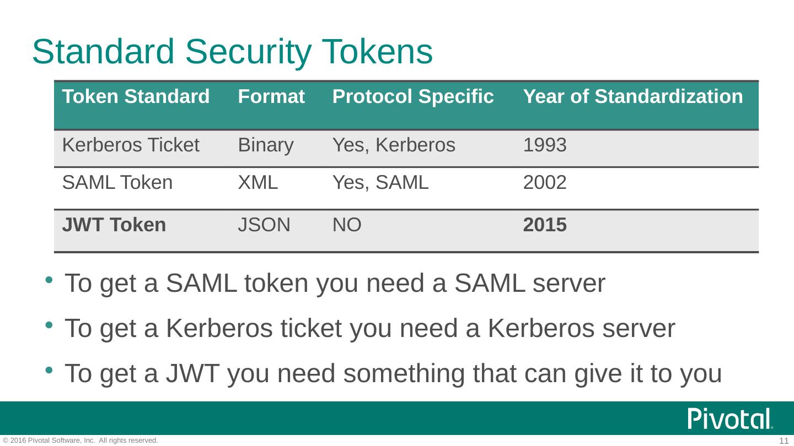Select the "Kerberos Ticket" table cell
This screenshot has width=794, height=446.
(130, 145)
